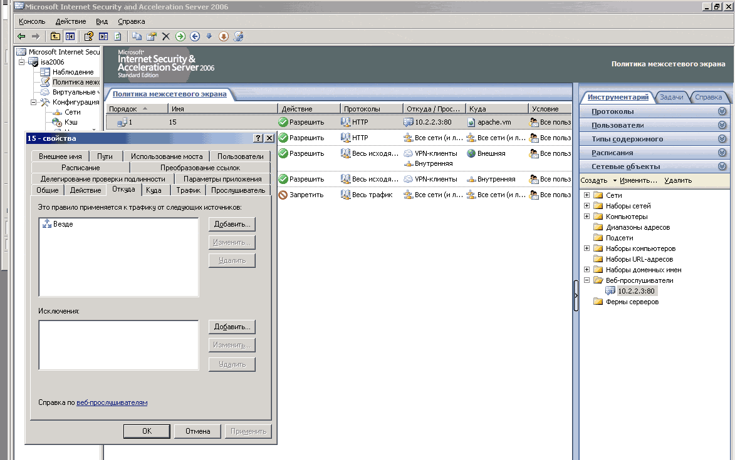This screenshot has height=460, width=735.
Task: Open веб-прослушивателям help link
Action: 112,402
